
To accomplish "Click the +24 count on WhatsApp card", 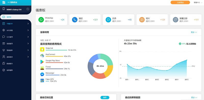I will point(62,20).
